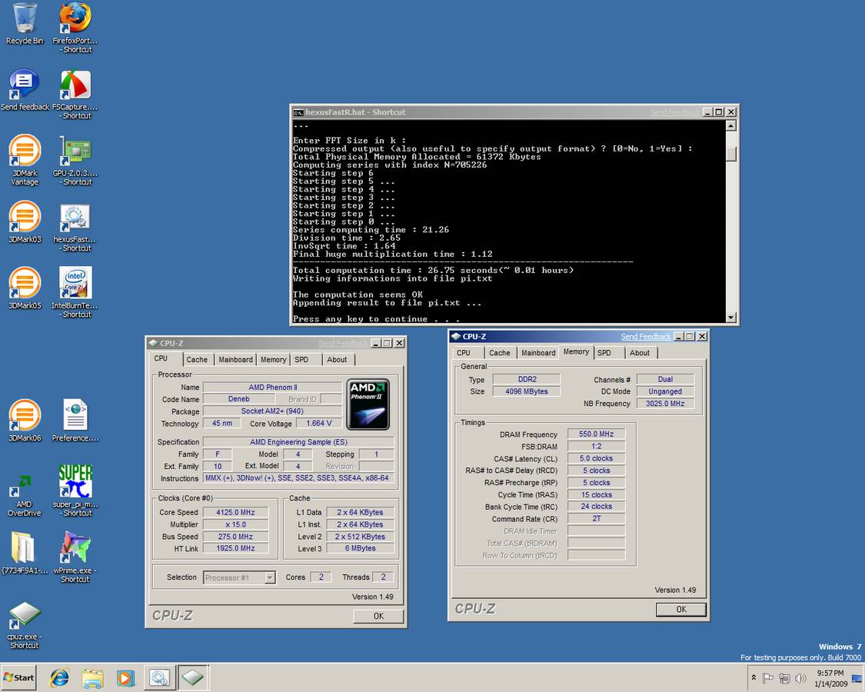This screenshot has width=865, height=692.
Task: Open SPD tab in right CPU-Z window
Action: point(604,353)
